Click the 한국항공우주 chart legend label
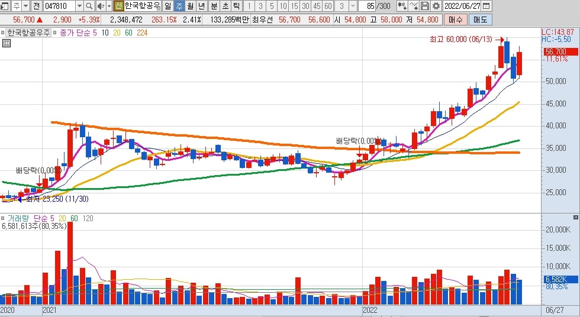Image resolution: width=580 pixels, height=317 pixels. 28,33
